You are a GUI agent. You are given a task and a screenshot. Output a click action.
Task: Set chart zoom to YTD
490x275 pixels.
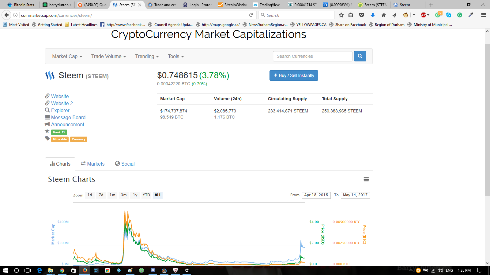point(146,195)
